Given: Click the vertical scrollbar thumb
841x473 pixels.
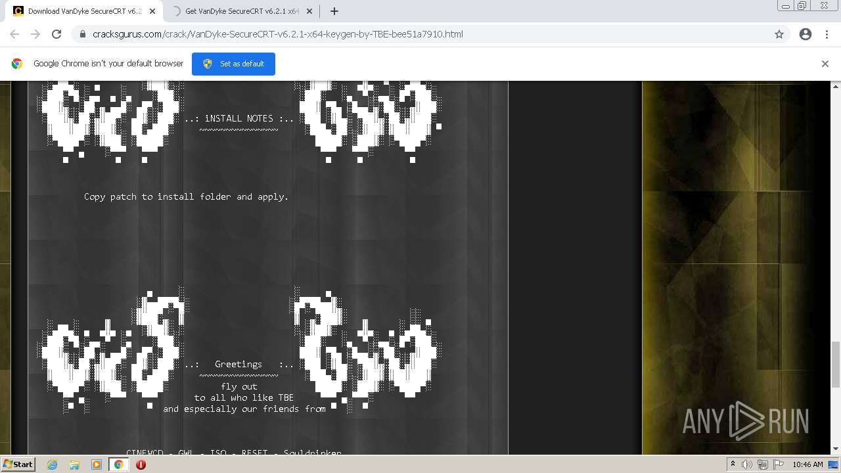Looking at the screenshot, I should point(836,365).
